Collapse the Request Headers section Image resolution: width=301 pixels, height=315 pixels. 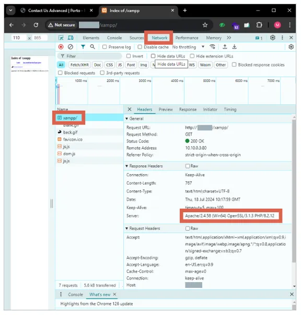126,228
